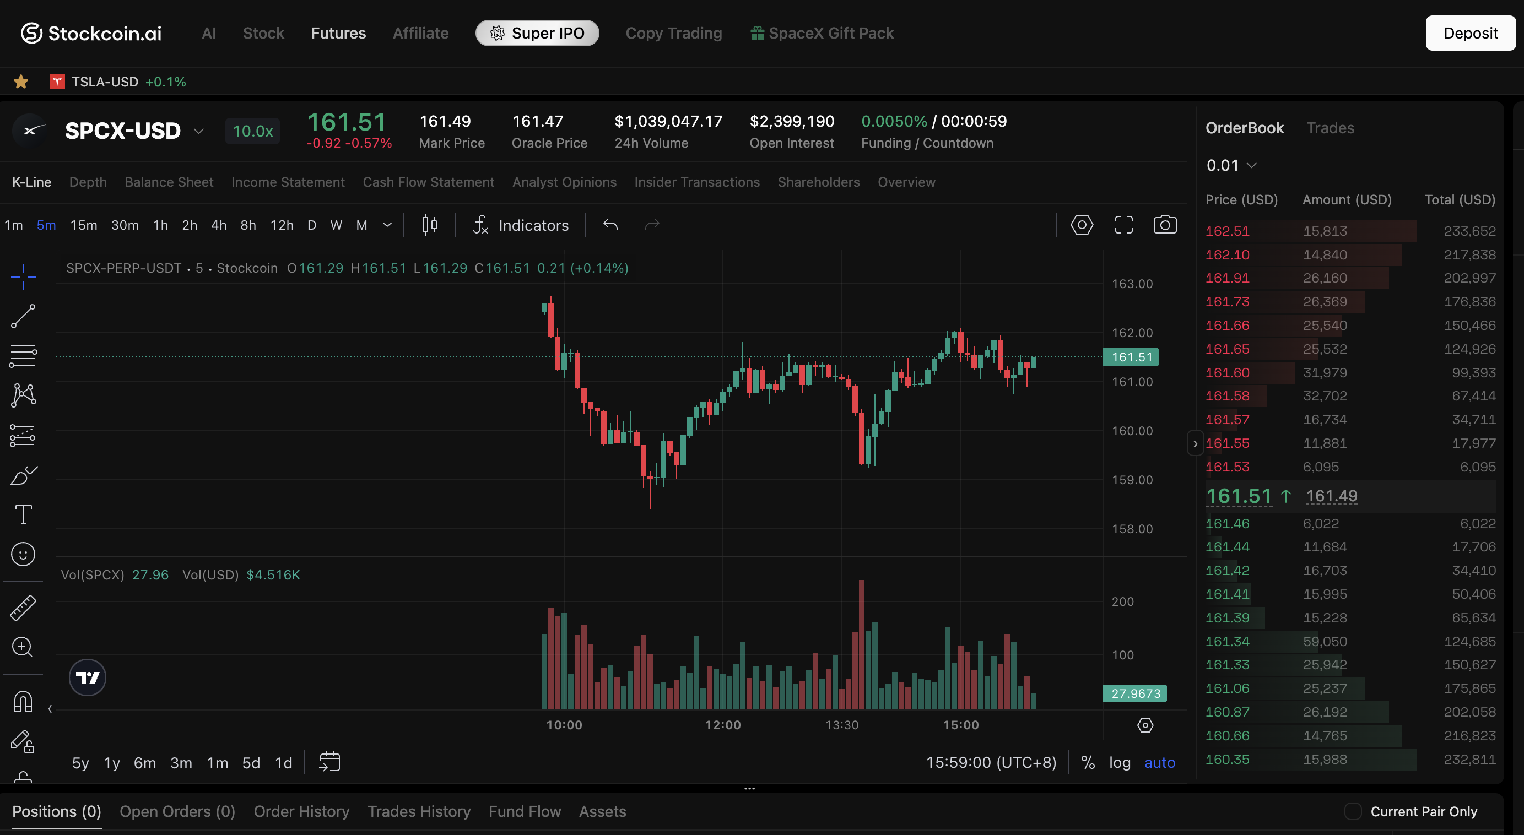Open the forecasting and measurement tools
The image size is (1524, 835).
point(23,436)
